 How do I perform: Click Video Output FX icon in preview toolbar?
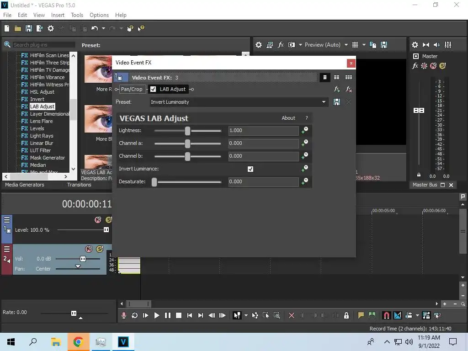[281, 45]
